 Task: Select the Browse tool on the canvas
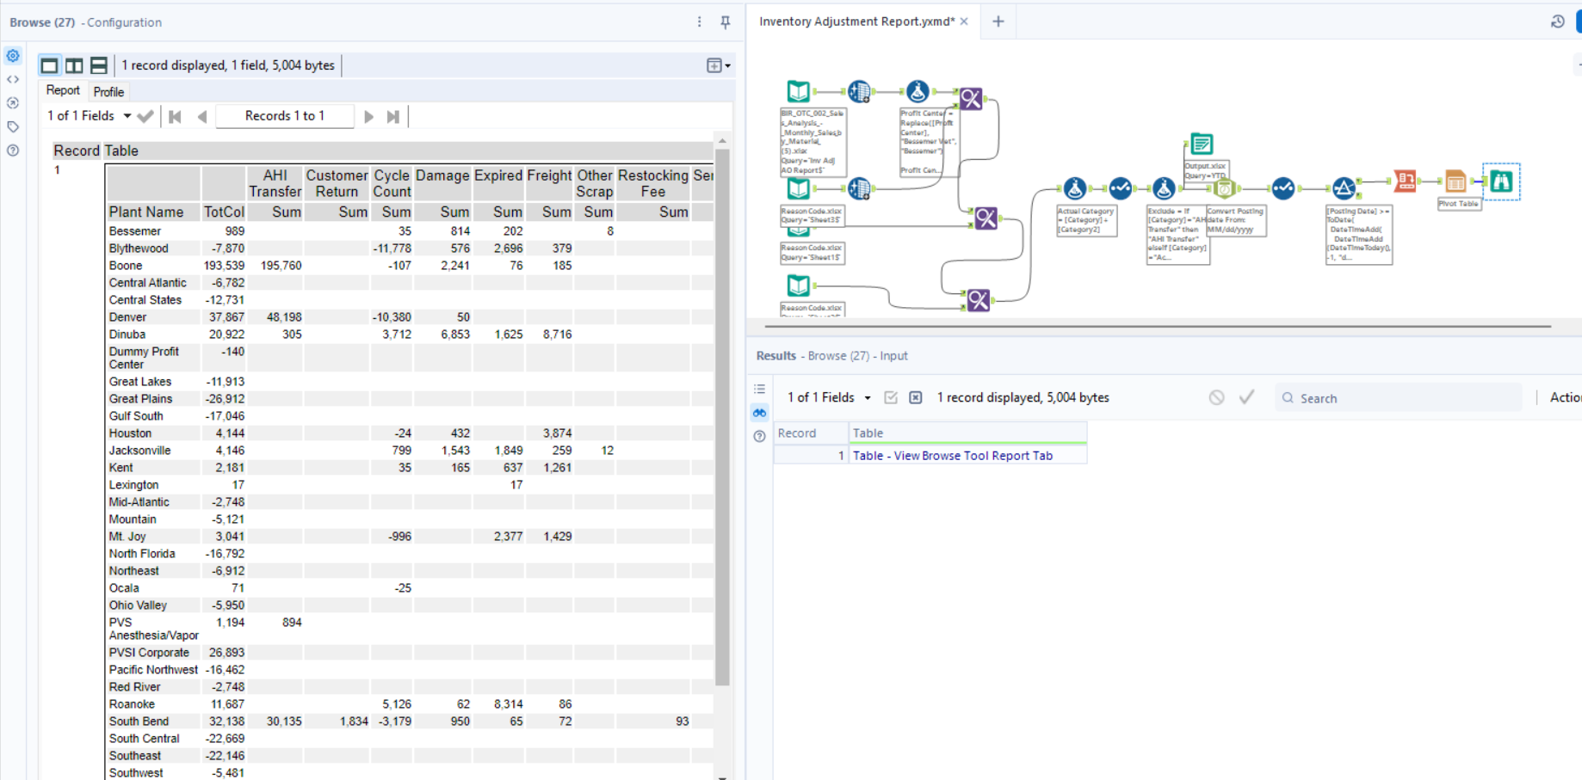point(1501,181)
